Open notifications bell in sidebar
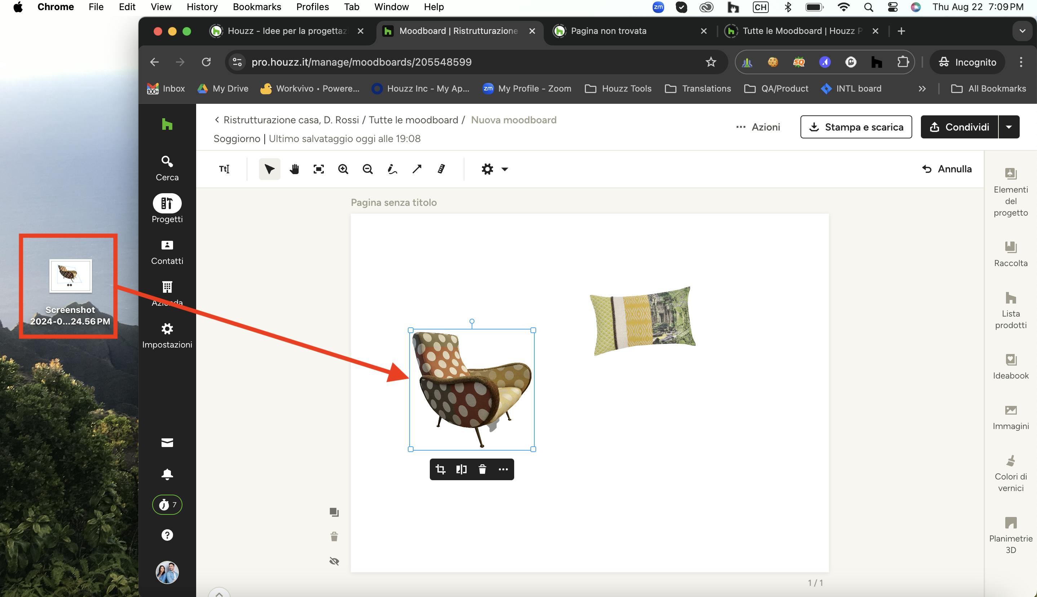The image size is (1037, 597). 167,474
